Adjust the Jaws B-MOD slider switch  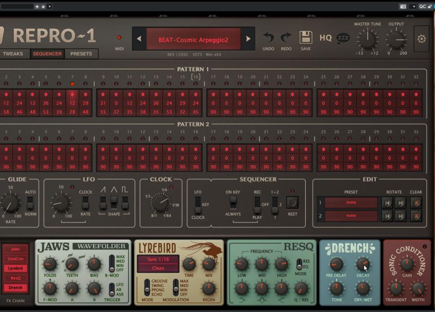point(112,264)
